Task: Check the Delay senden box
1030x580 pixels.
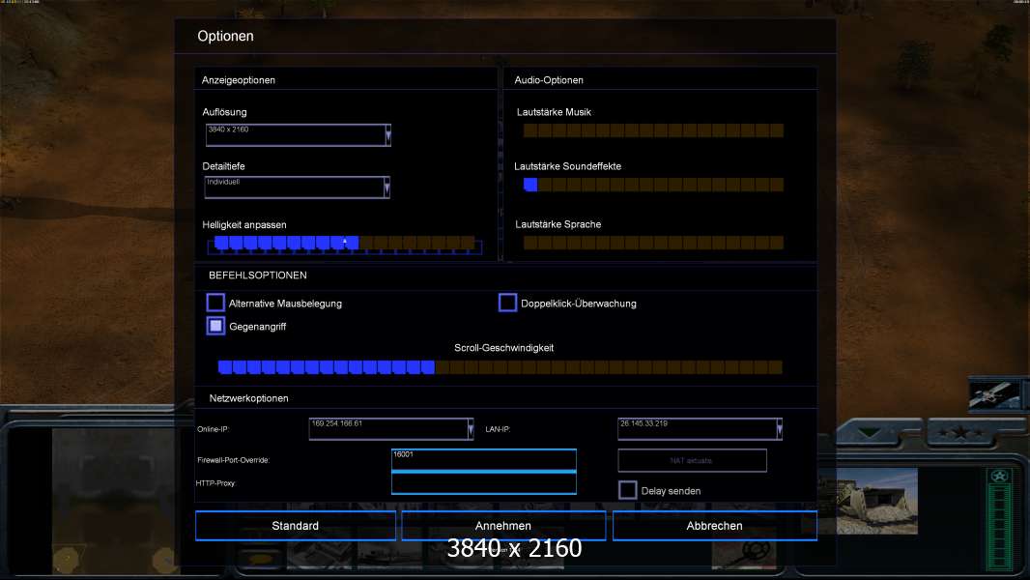Action: point(628,490)
